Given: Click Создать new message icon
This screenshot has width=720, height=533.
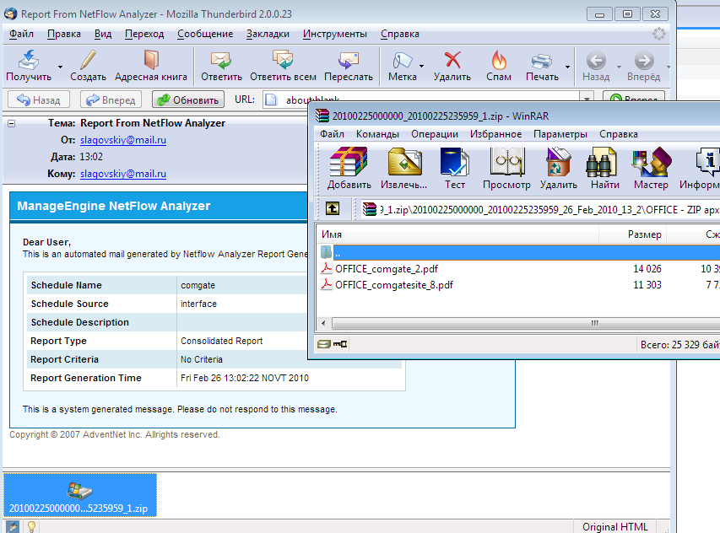Looking at the screenshot, I should (88, 66).
